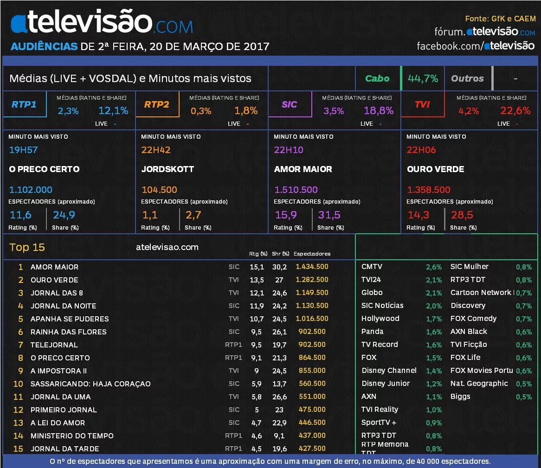This screenshot has width=541, height=468.
Task: Click the atelevisão.com logo
Action: tap(102, 22)
